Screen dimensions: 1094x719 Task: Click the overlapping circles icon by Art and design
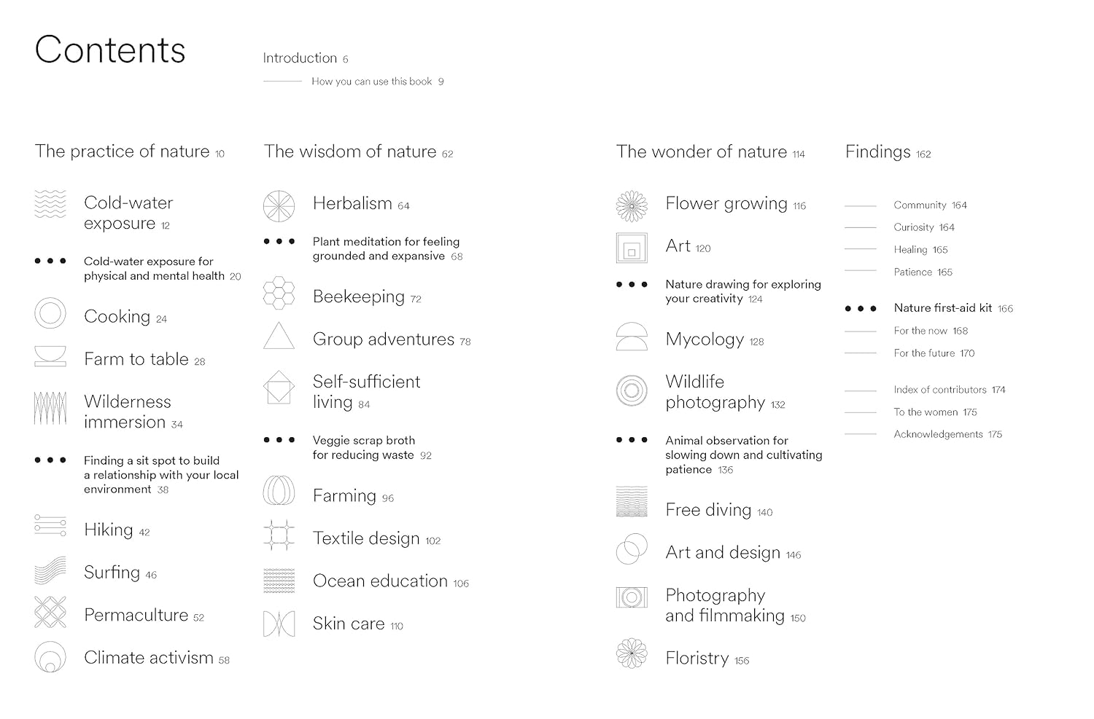632,549
